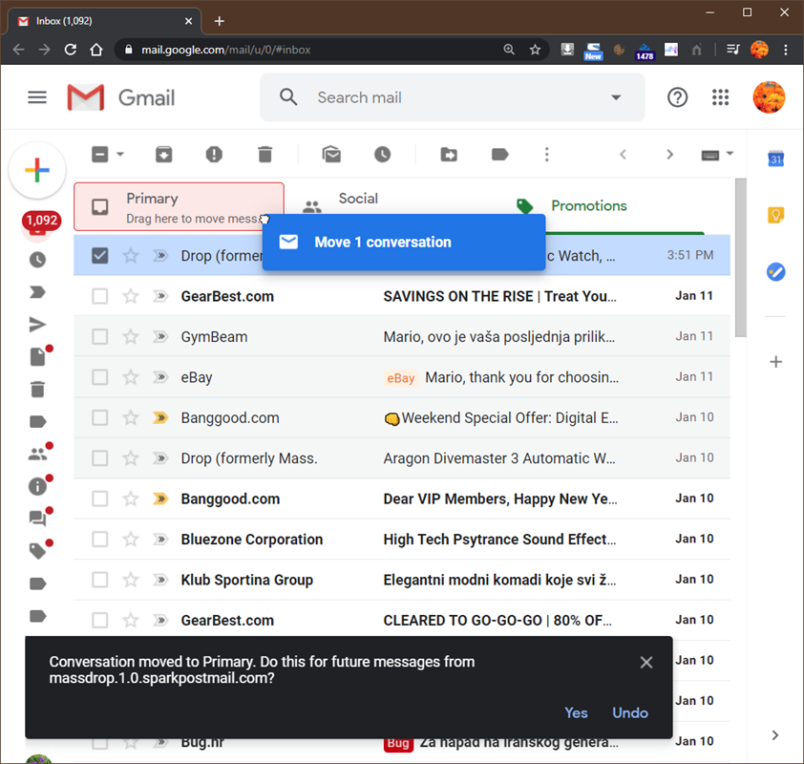Open the Chrome three-dot menu
804x764 pixels.
tap(786, 50)
